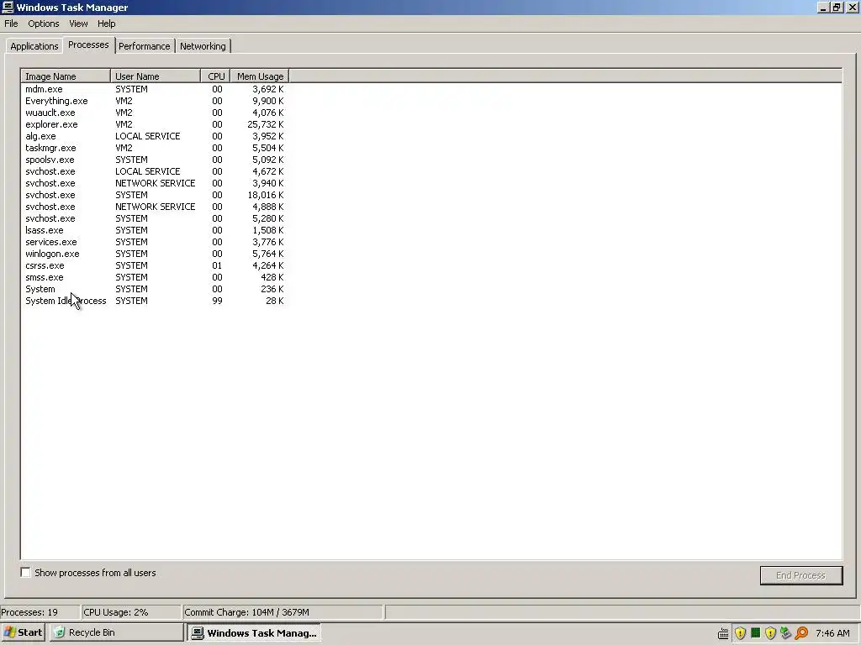
Task: Open the View menu
Action: [78, 24]
